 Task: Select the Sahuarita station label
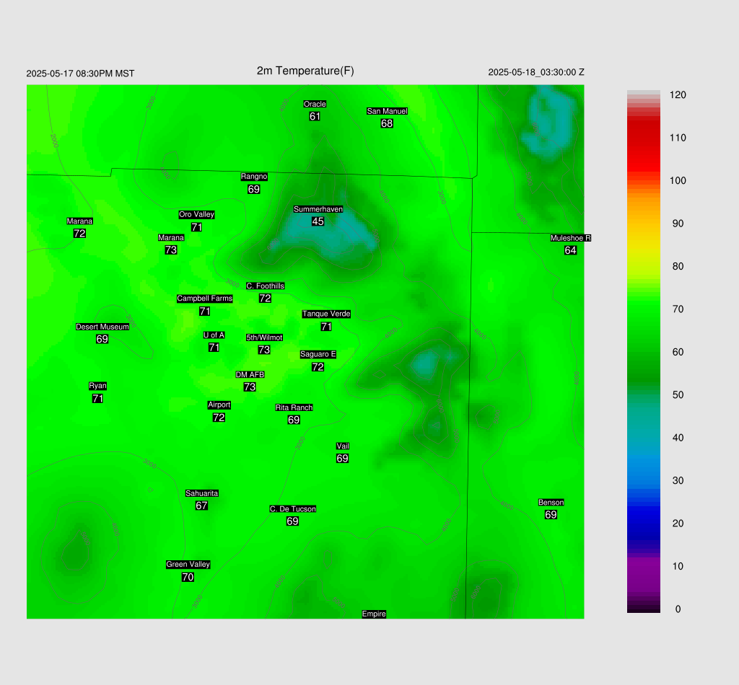202,493
